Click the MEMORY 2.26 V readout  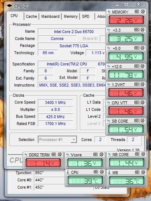click(x=126, y=20)
